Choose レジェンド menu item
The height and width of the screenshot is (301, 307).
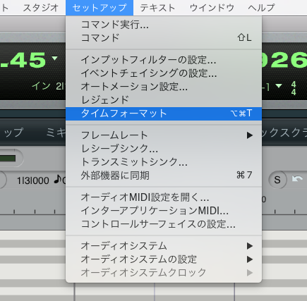point(164,100)
